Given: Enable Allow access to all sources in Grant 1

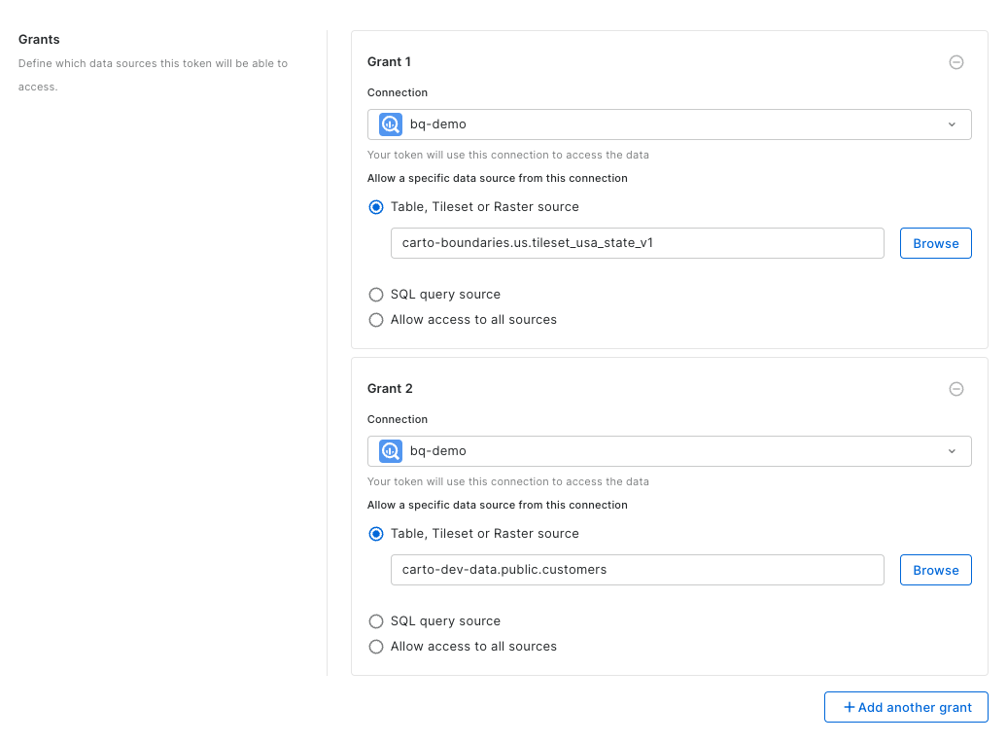Looking at the screenshot, I should coord(376,320).
